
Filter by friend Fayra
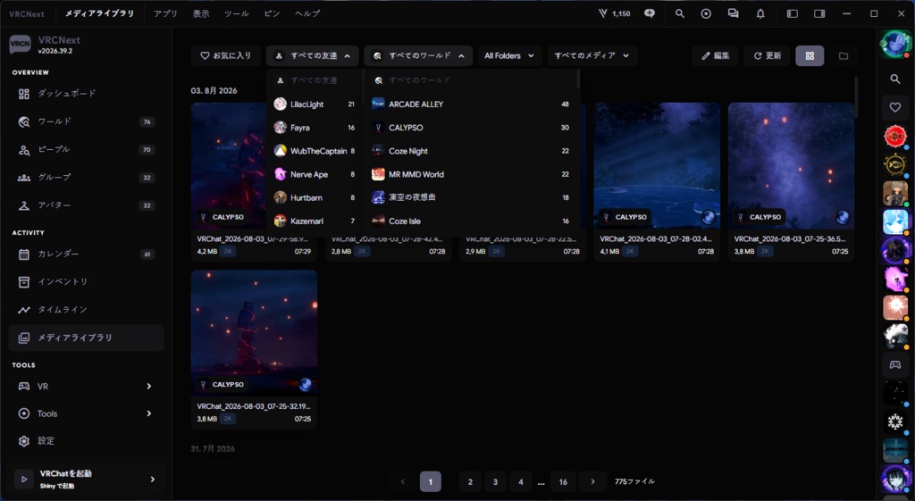[314, 128]
